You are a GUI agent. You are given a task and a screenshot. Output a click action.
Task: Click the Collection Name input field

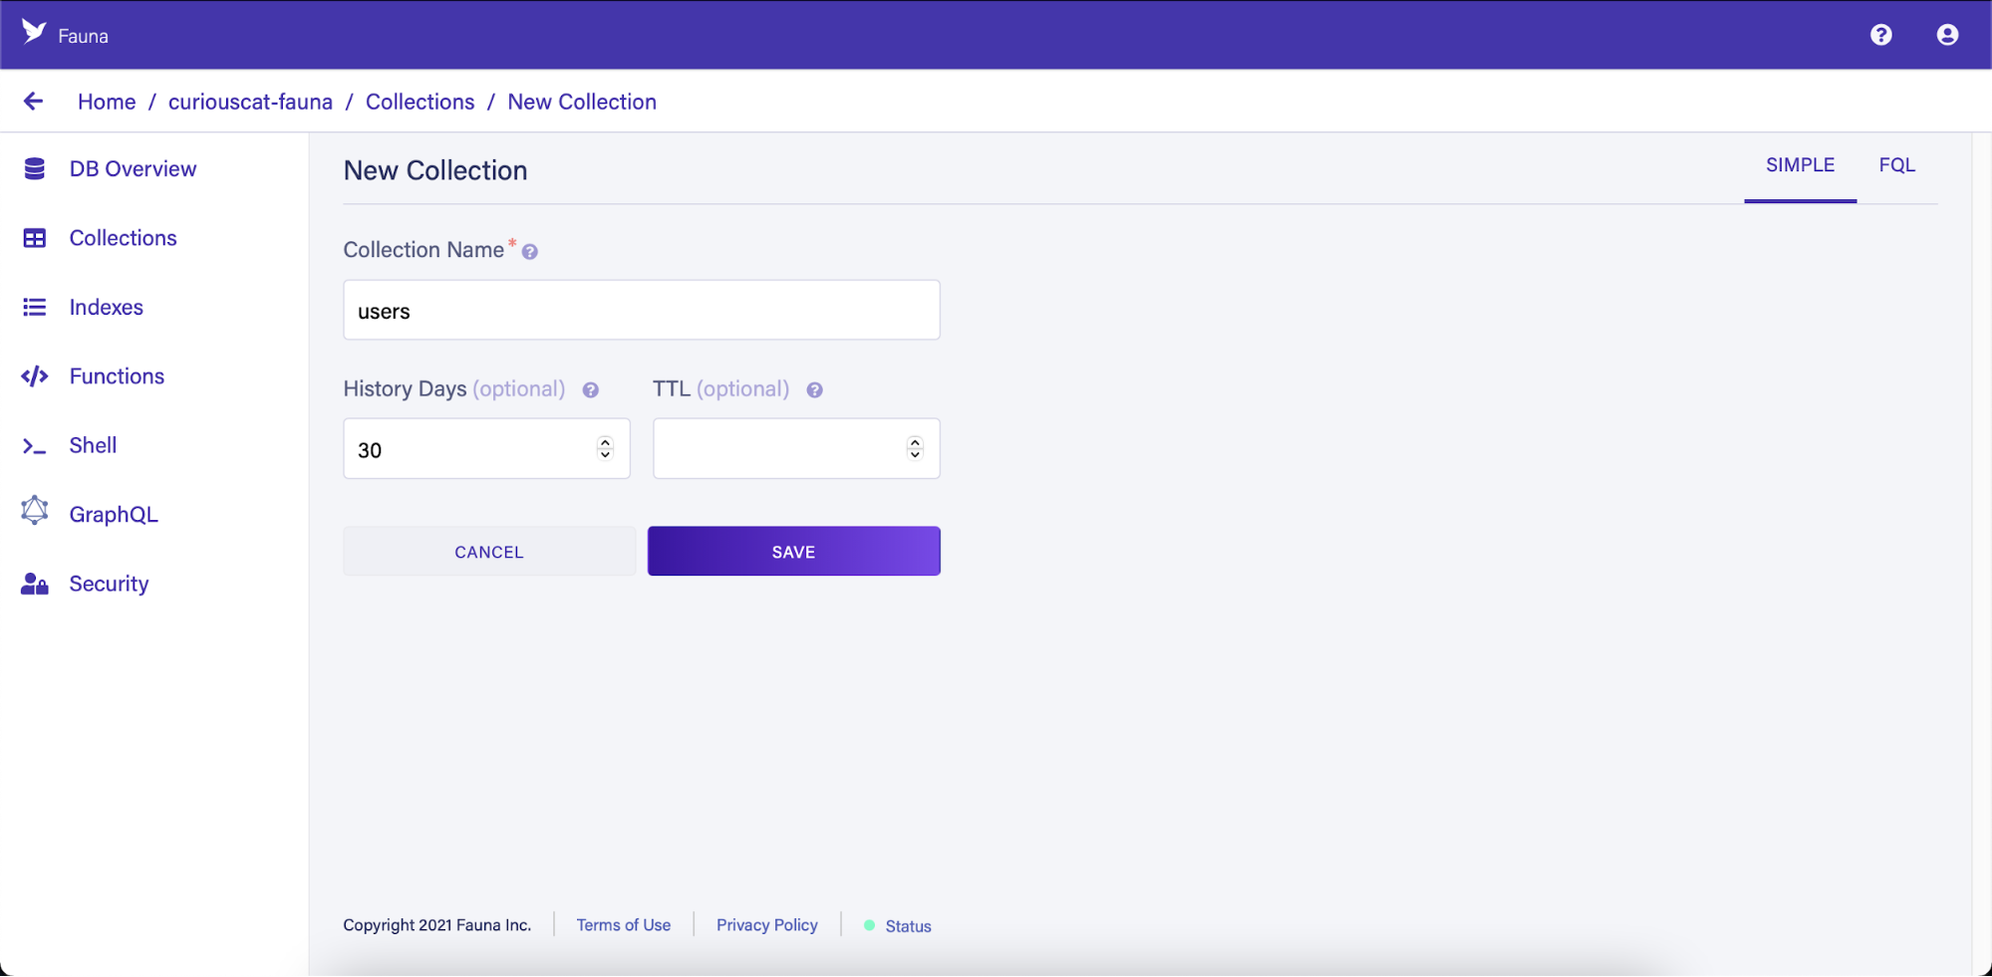click(x=641, y=311)
